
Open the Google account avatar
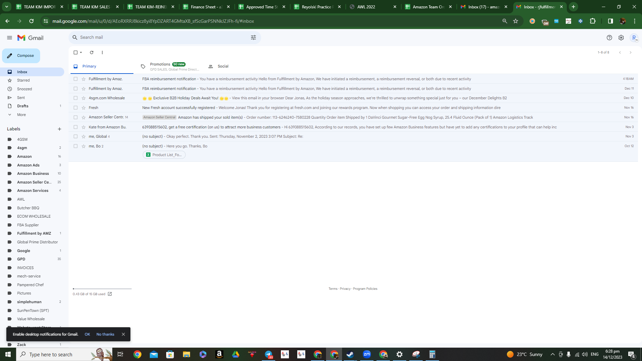coord(634,38)
